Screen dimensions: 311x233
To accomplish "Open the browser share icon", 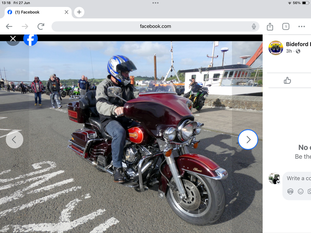I will click(270, 26).
